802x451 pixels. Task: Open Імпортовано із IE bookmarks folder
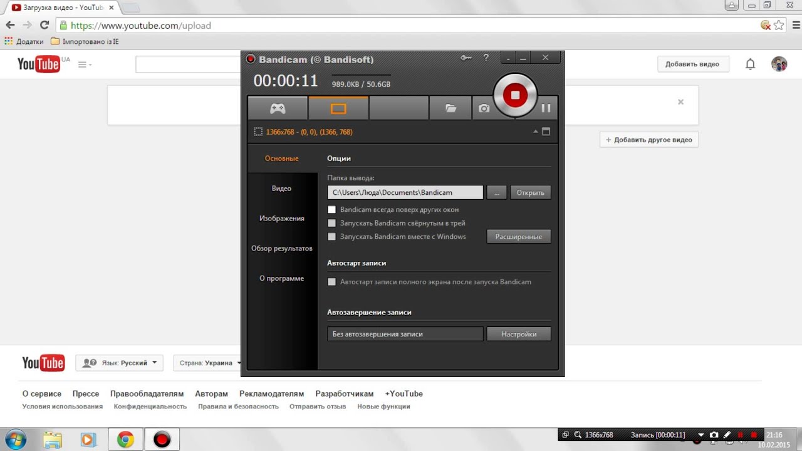click(85, 41)
